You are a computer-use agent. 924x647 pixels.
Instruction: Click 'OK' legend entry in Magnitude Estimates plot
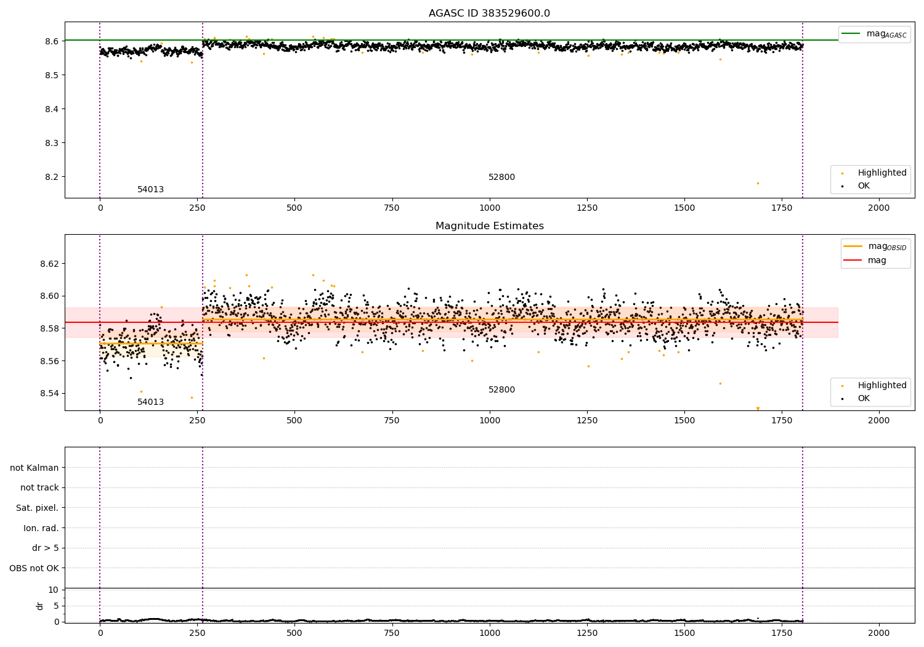[864, 399]
